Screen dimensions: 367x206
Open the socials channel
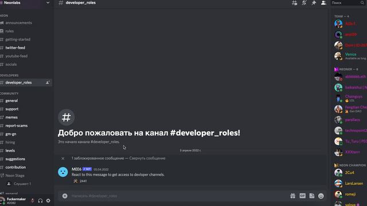point(11,65)
